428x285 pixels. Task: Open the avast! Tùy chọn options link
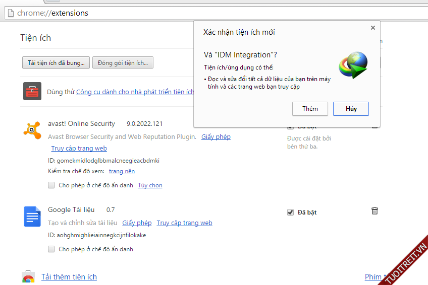(x=150, y=185)
